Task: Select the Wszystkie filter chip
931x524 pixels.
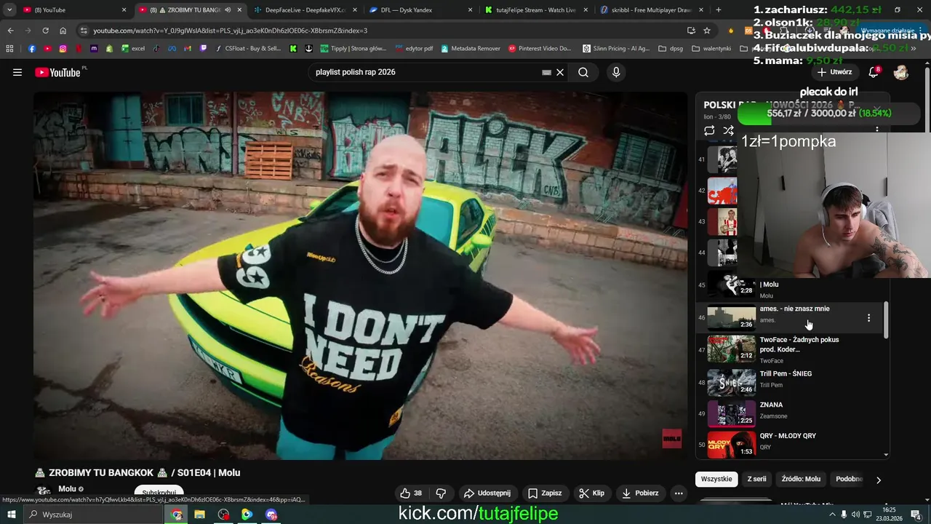Action: [716, 479]
